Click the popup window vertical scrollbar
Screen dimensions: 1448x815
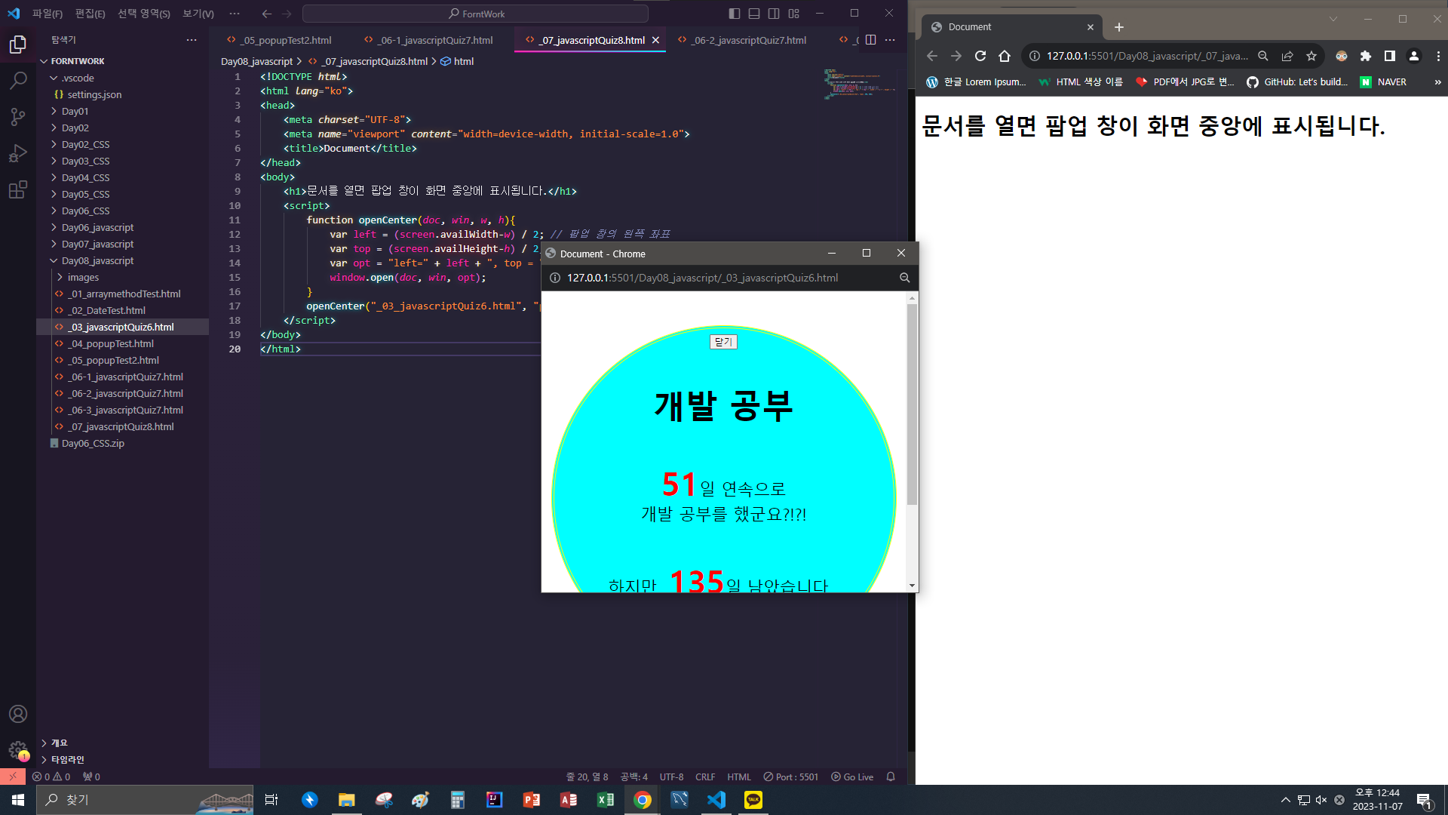(x=912, y=404)
